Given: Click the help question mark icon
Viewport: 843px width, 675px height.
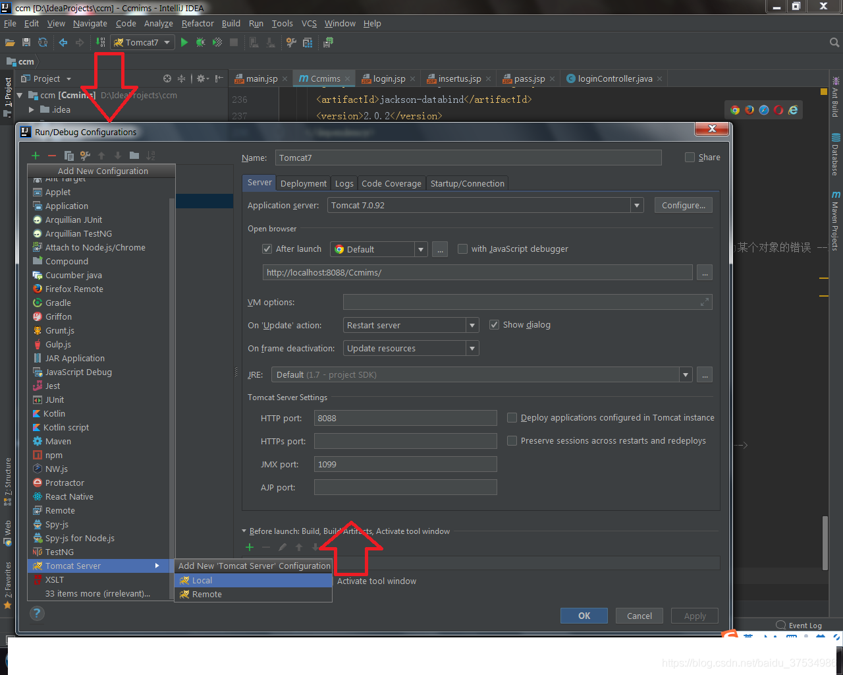Looking at the screenshot, I should (38, 614).
